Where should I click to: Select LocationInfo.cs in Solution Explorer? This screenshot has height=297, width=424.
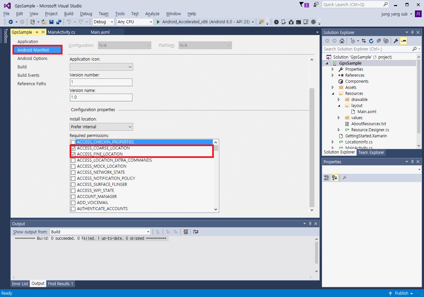tap(359, 142)
